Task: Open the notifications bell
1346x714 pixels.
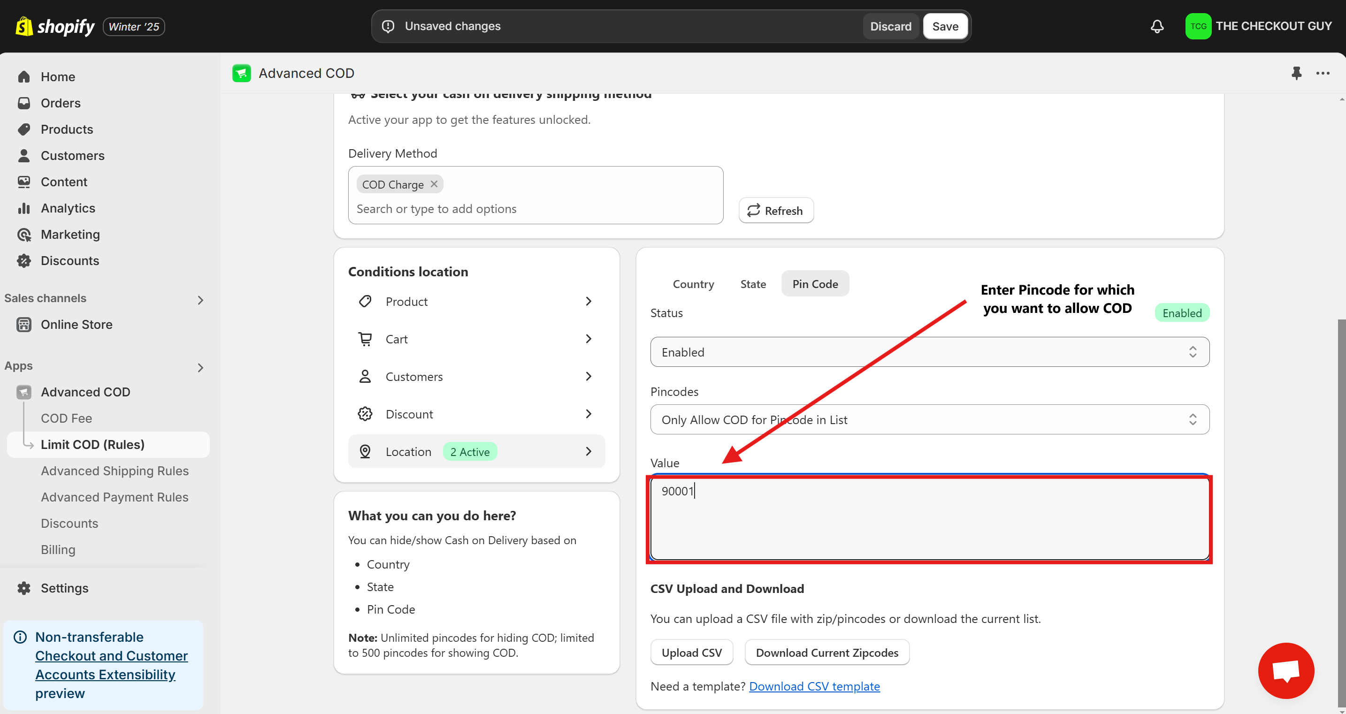Action: (1157, 26)
